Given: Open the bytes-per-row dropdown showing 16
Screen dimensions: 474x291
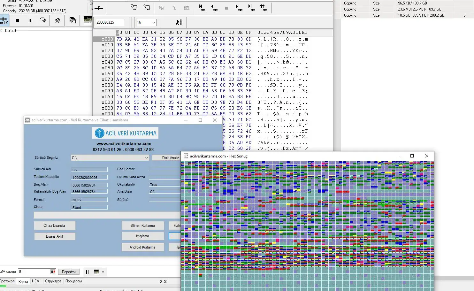Looking at the screenshot, I should 153,22.
